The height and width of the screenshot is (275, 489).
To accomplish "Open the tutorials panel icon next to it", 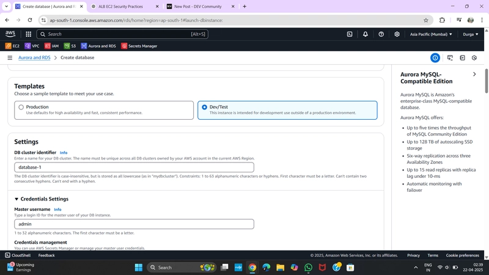I will pos(462,57).
